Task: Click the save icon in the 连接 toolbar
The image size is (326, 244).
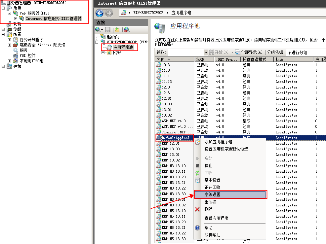Action: click(108, 30)
